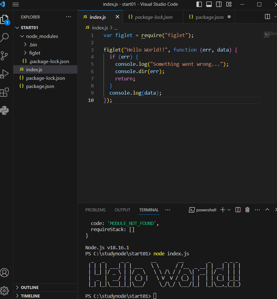Select the powershell terminal label
Image resolution: width=277 pixels, height=299 pixels.
206,210
